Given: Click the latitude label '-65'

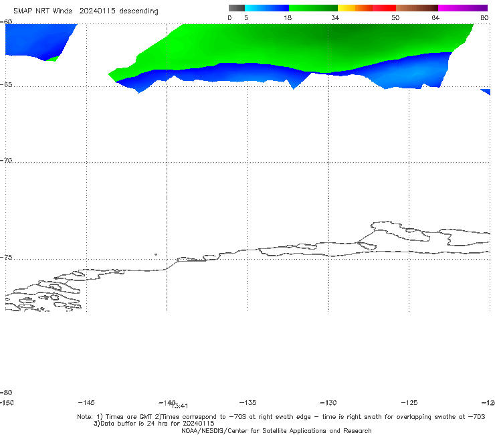Looking at the screenshot, I should click(6, 85).
